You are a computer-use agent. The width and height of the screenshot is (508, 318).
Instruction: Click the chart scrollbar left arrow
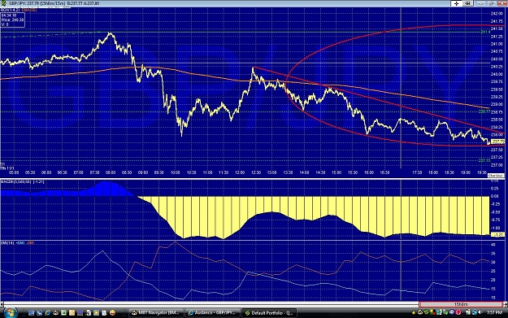tap(2, 304)
